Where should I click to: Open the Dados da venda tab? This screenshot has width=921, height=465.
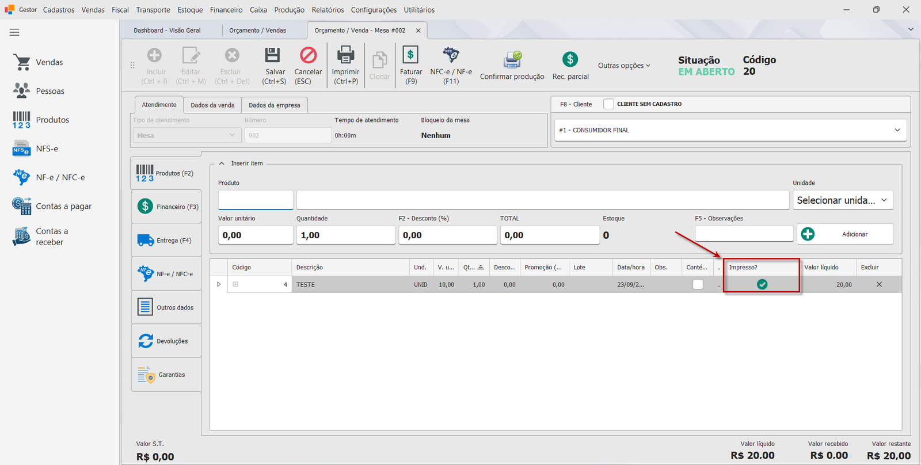[212, 105]
